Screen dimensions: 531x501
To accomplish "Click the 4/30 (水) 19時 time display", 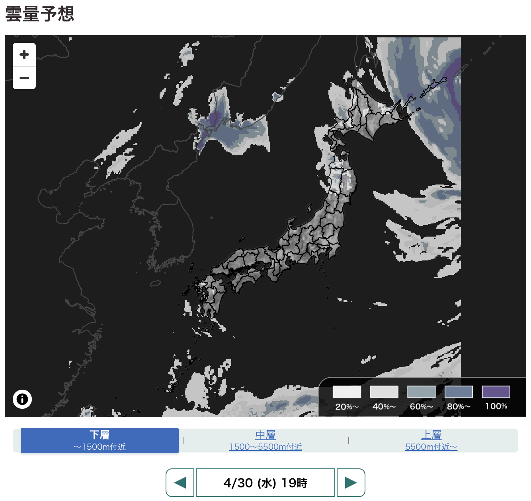I will click(x=265, y=483).
